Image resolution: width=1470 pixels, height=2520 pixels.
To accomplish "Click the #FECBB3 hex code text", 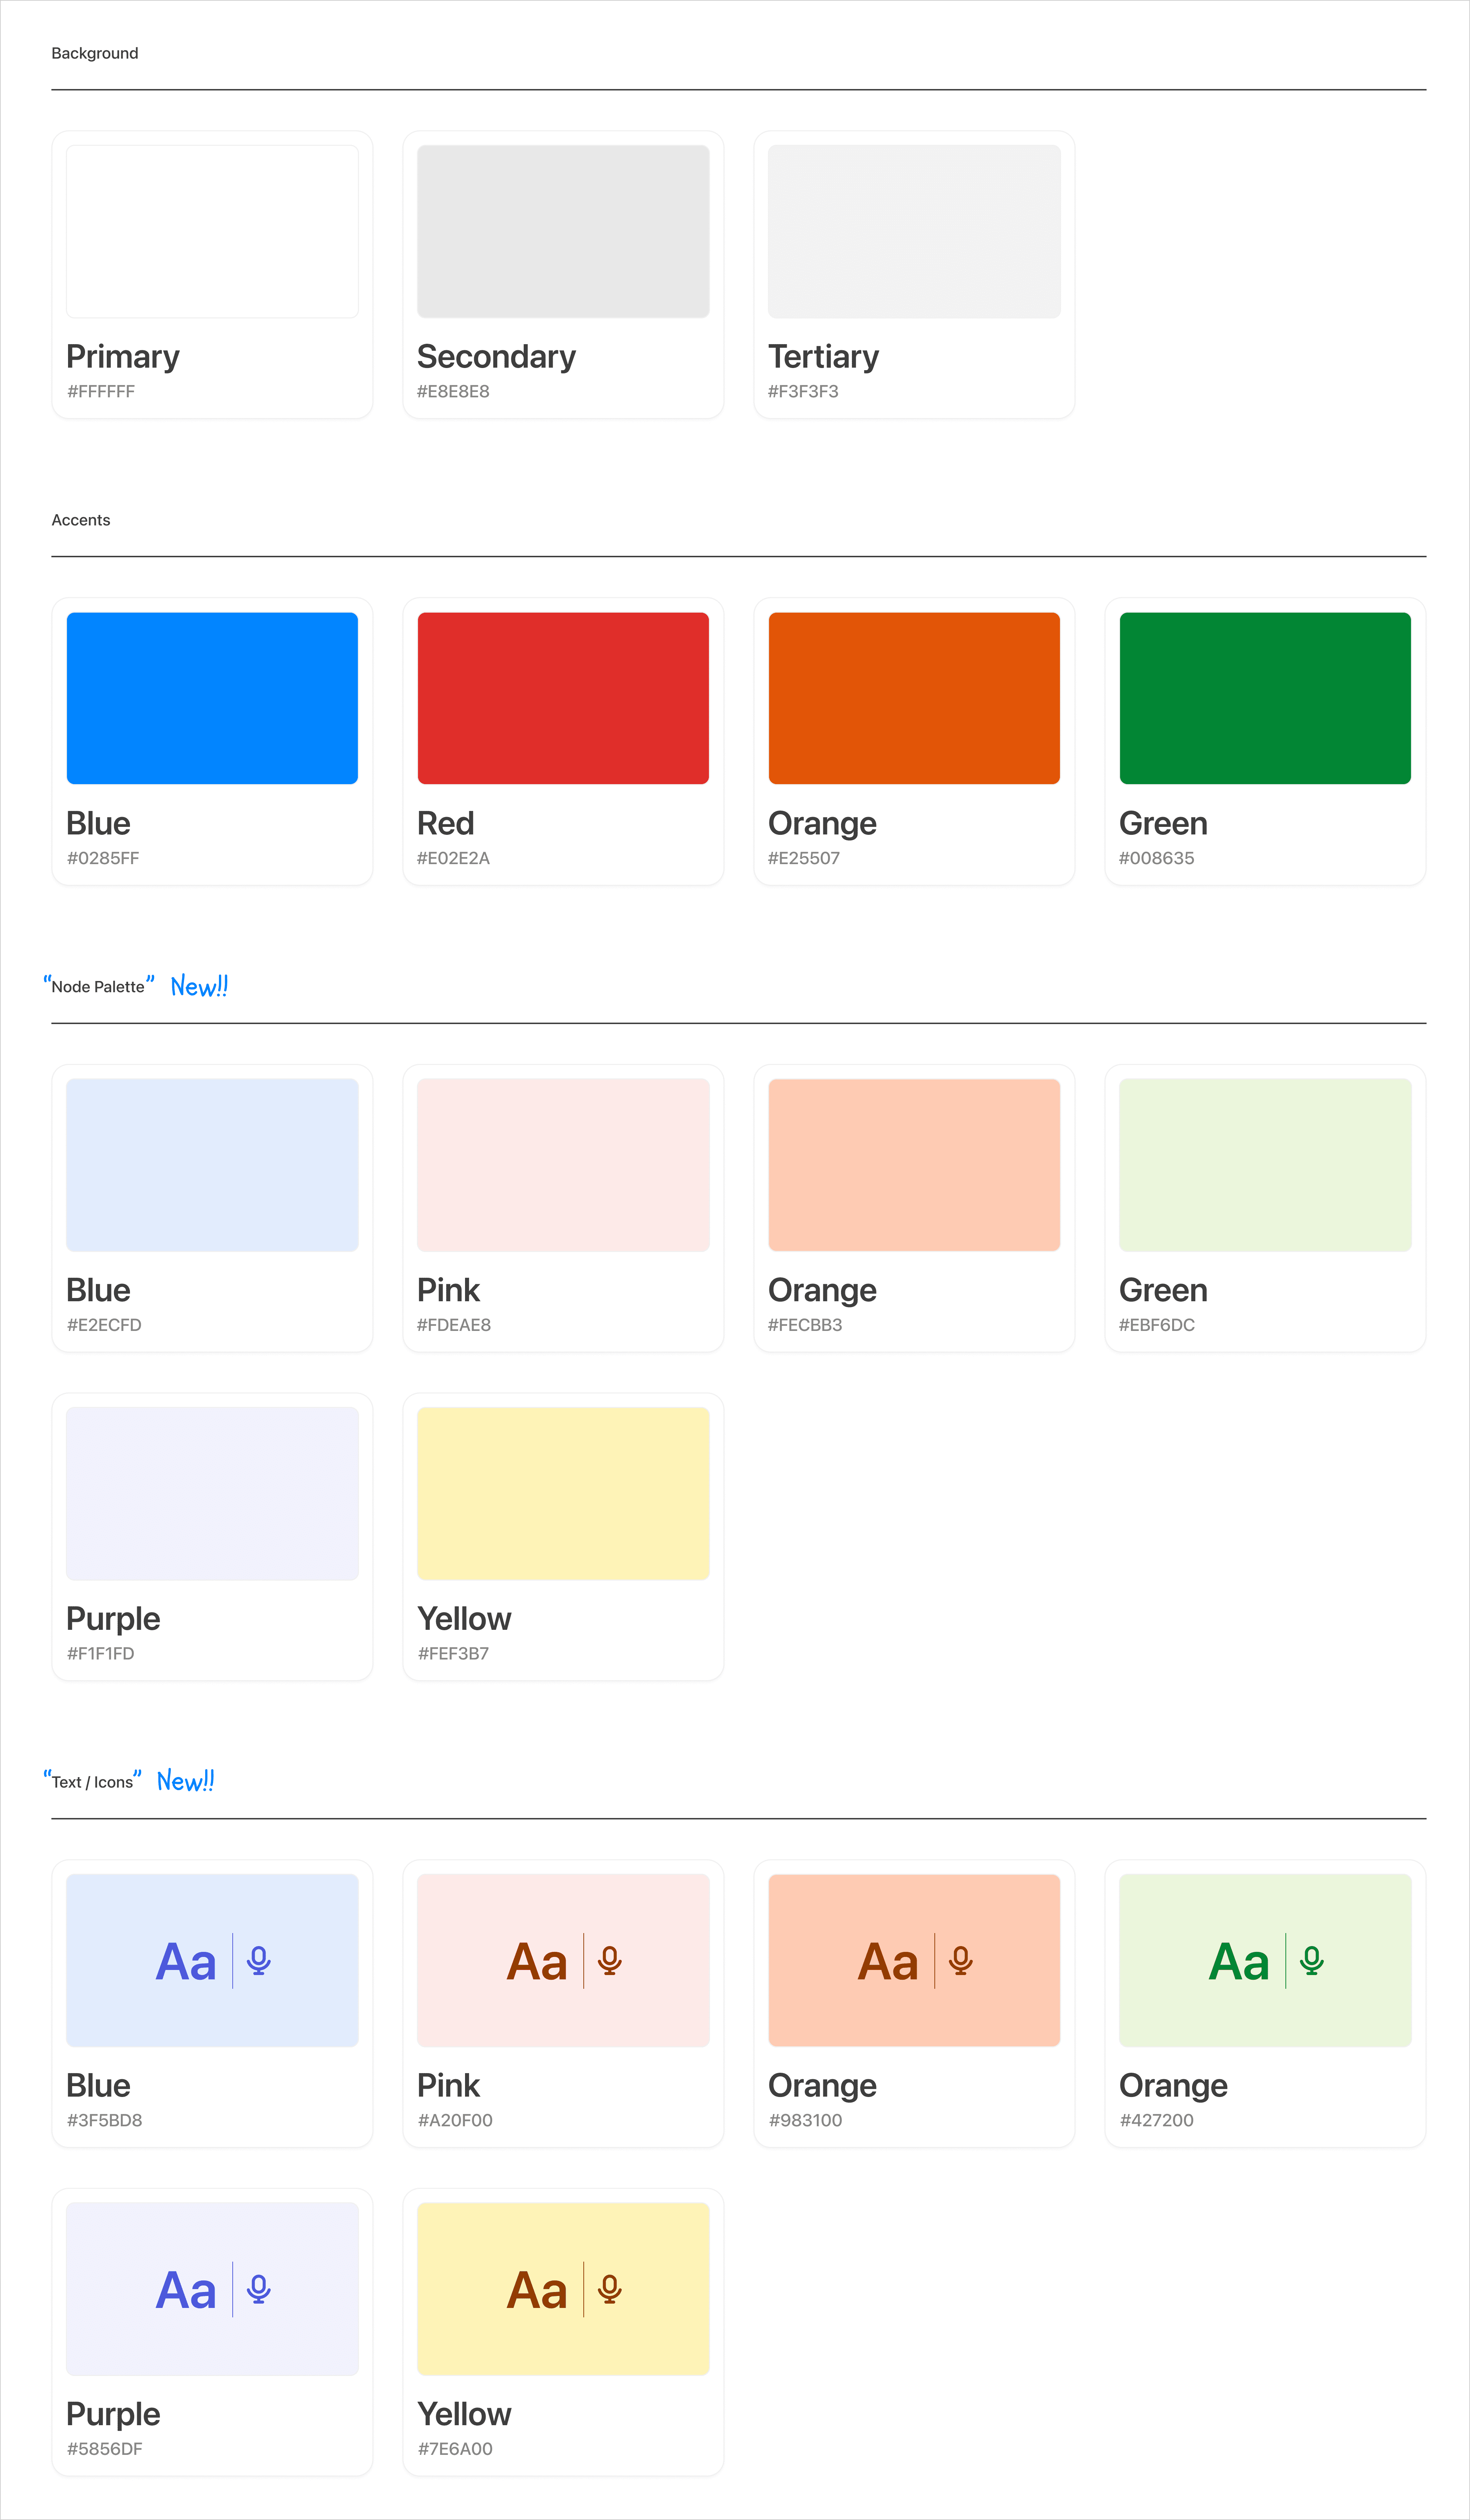I will 805,1325.
